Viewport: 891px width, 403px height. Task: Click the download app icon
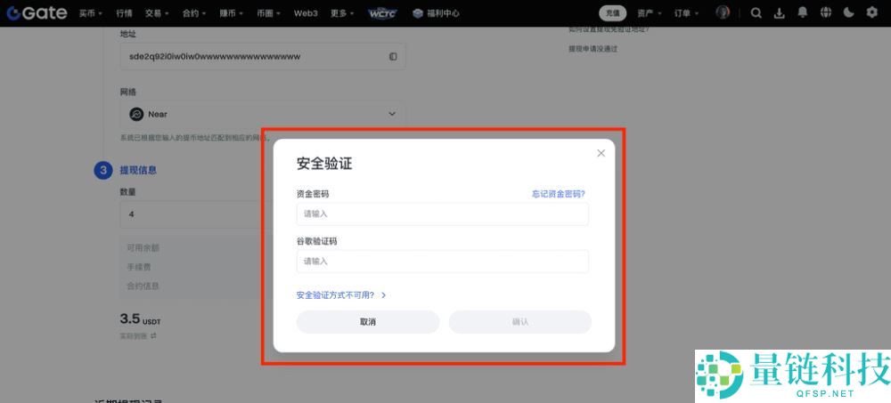coord(780,13)
